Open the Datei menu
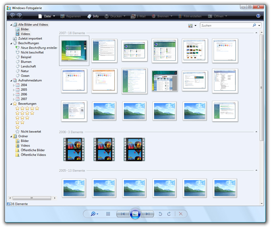The image size is (272, 228). 47,16
